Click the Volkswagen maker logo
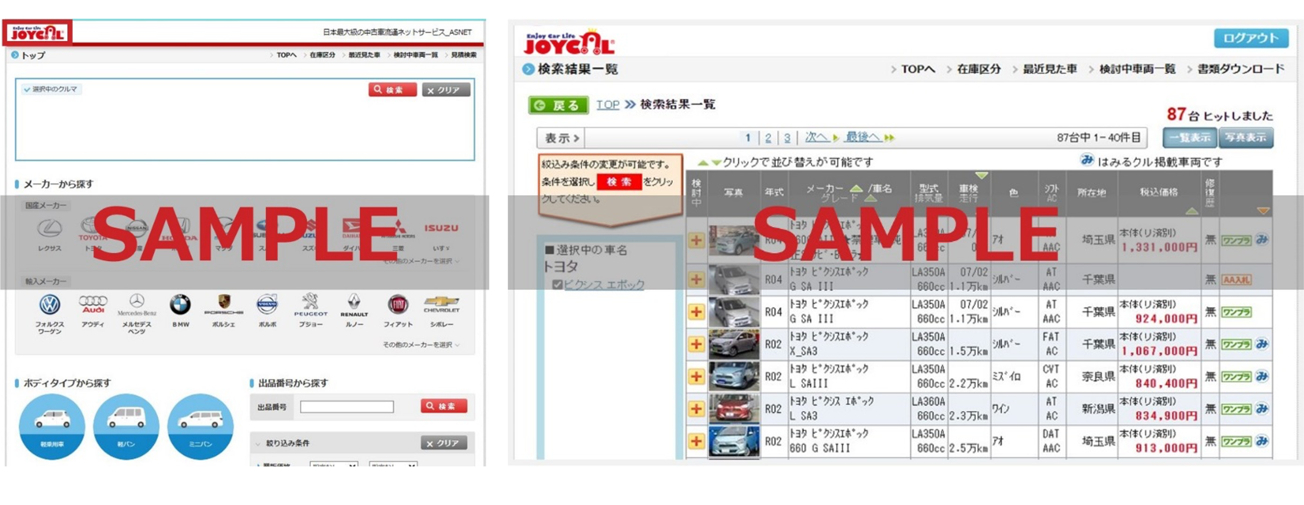The image size is (1304, 505). point(49,305)
